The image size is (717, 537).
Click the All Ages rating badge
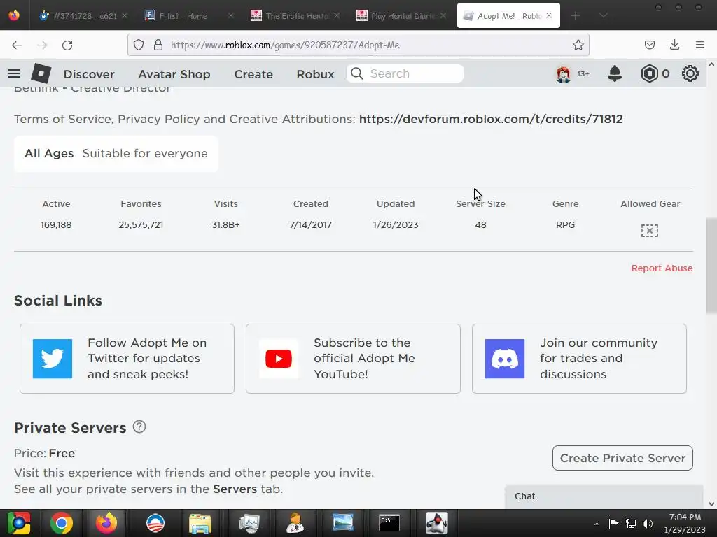pyautogui.click(x=116, y=153)
